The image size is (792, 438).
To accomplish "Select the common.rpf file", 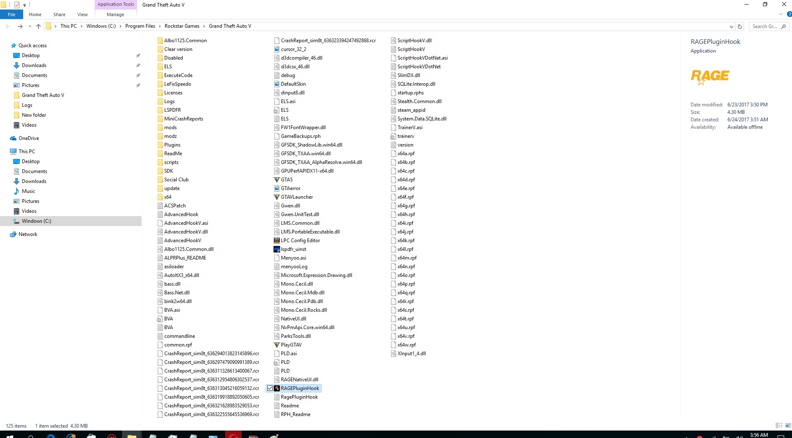I will pos(175,345).
